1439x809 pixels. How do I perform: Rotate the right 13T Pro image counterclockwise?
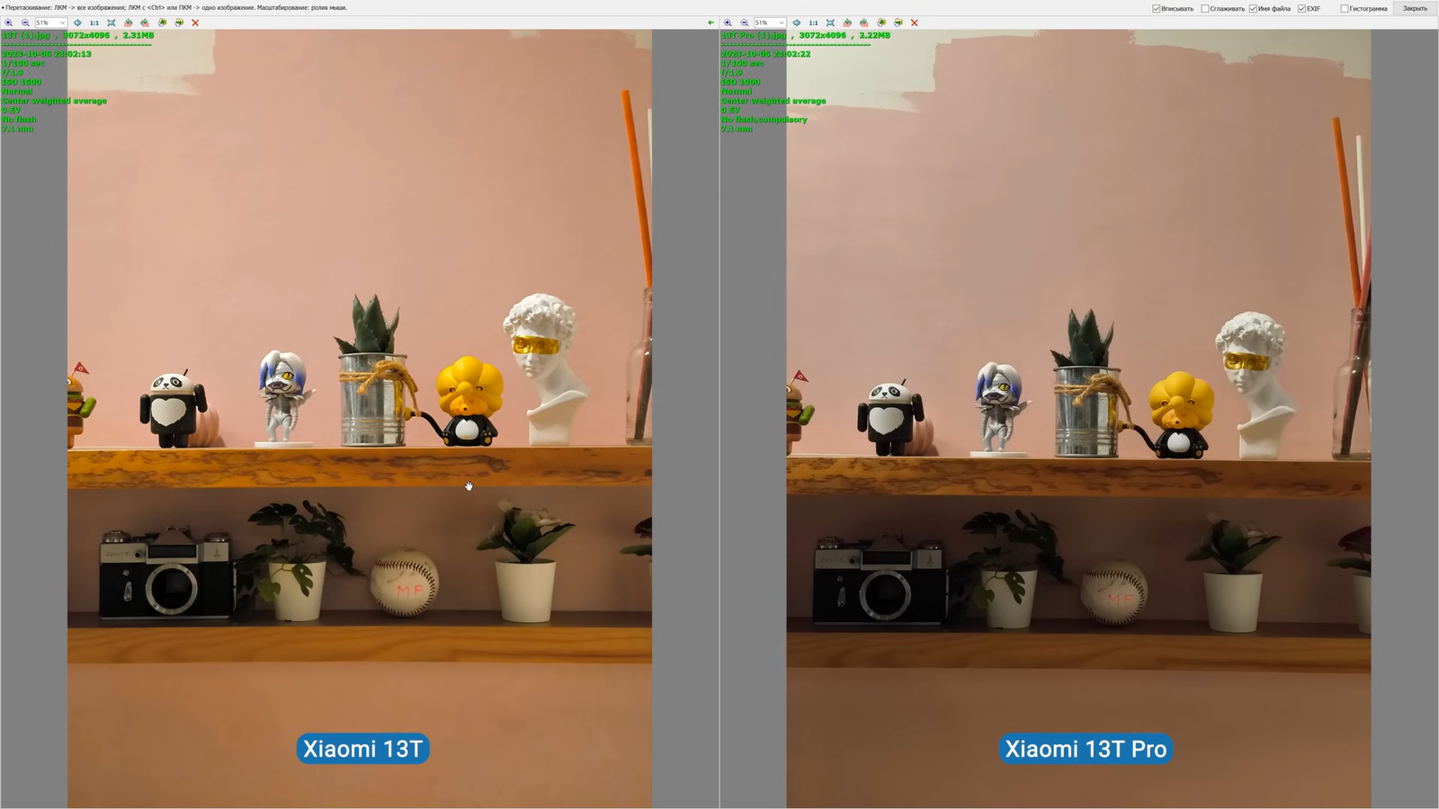pos(847,22)
